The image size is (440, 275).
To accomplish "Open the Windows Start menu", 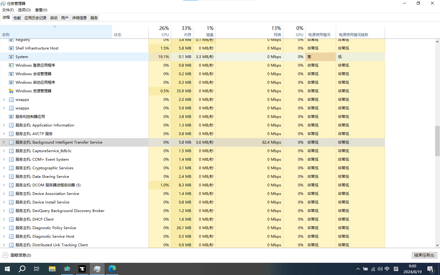I will (x=7, y=269).
